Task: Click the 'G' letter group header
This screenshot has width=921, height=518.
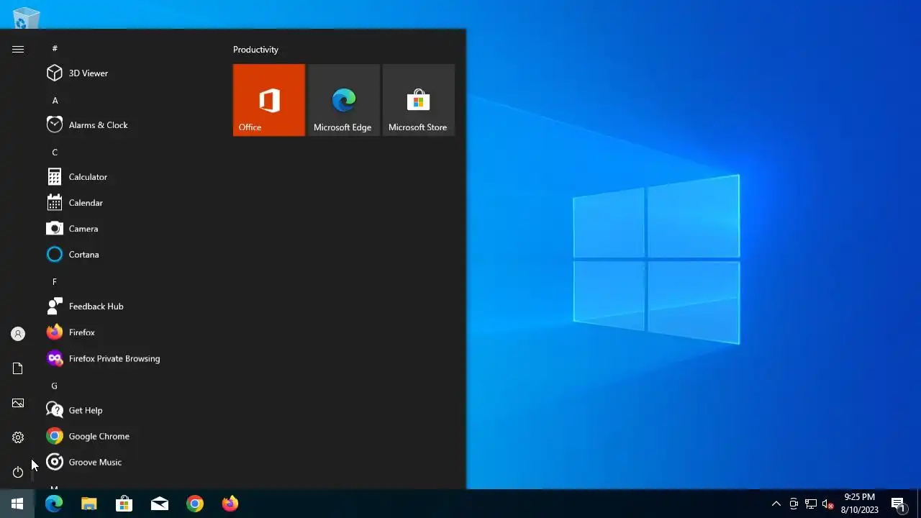Action: [55, 386]
